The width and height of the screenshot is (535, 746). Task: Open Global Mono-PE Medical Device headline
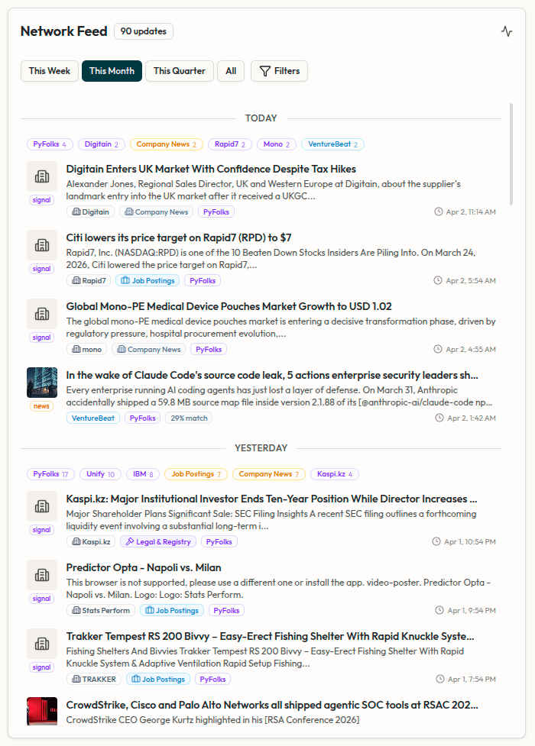[x=229, y=306]
